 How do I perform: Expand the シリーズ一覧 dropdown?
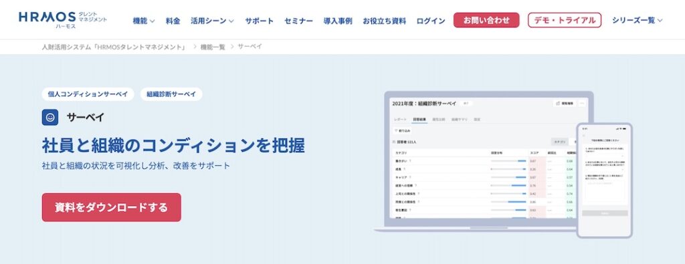(x=638, y=20)
